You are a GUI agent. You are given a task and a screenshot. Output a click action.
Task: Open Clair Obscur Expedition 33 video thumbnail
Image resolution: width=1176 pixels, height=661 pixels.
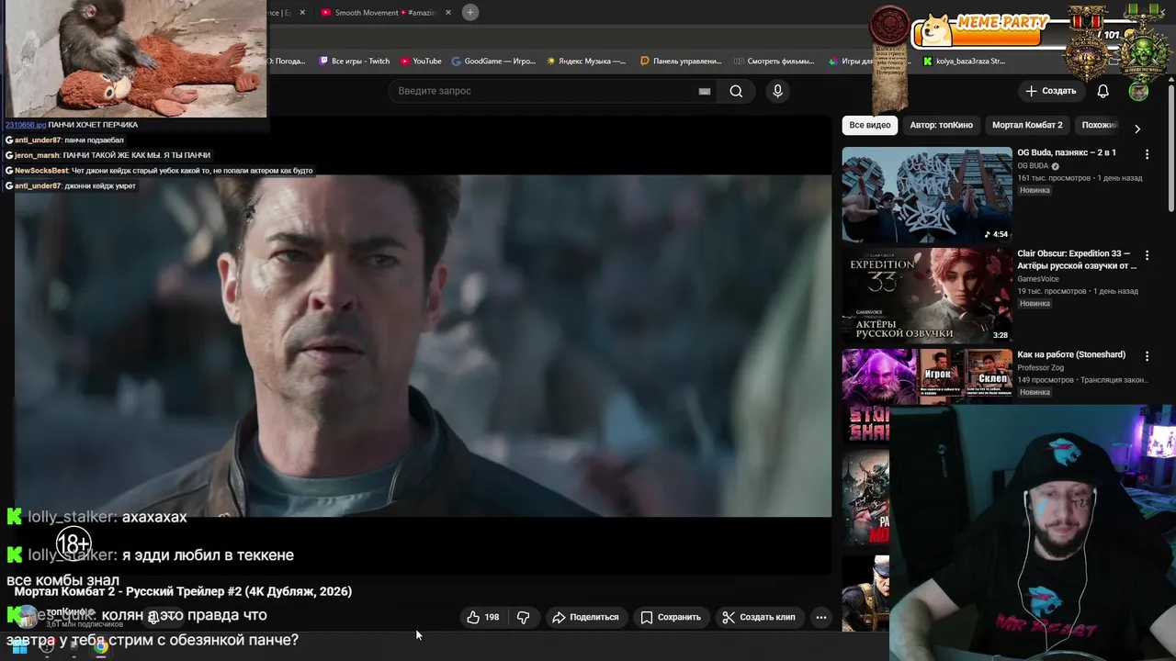point(927,296)
